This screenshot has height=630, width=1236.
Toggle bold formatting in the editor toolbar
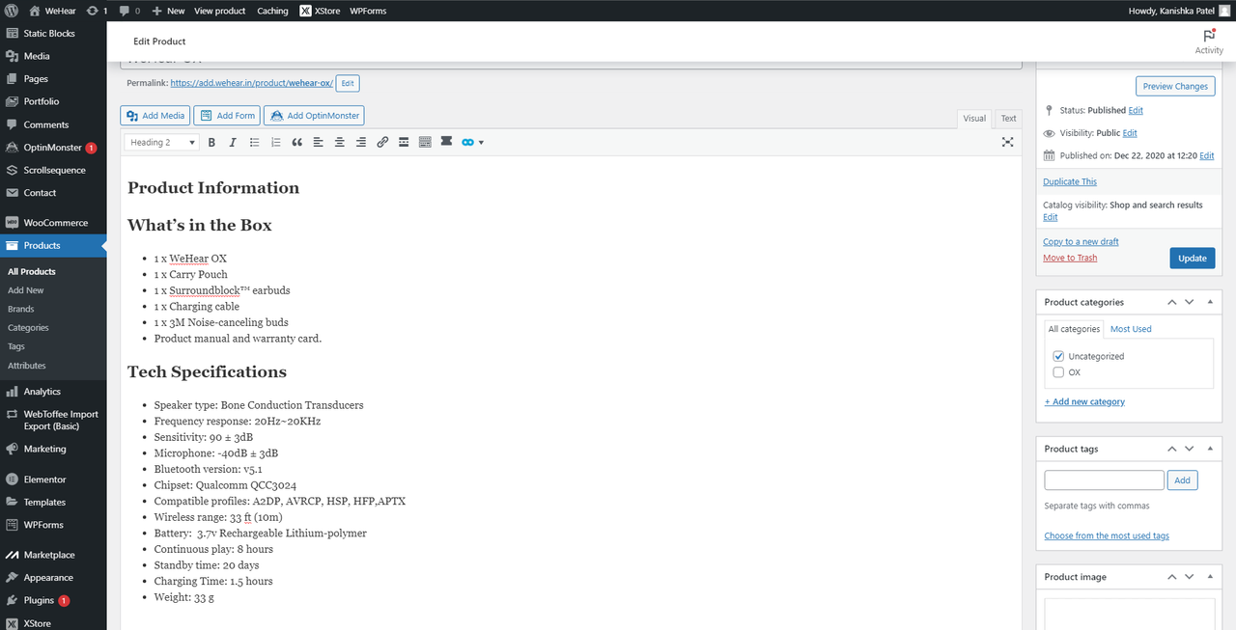click(x=211, y=142)
